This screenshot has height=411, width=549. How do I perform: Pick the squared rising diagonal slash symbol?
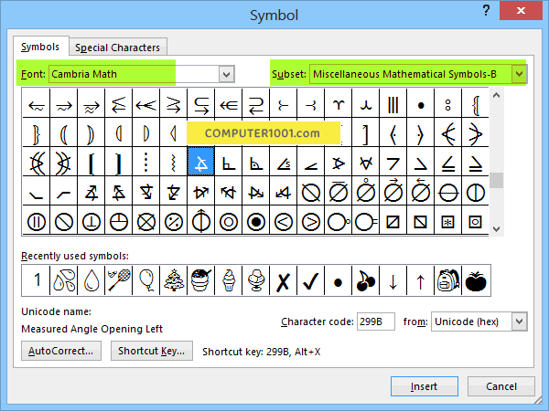click(x=393, y=220)
